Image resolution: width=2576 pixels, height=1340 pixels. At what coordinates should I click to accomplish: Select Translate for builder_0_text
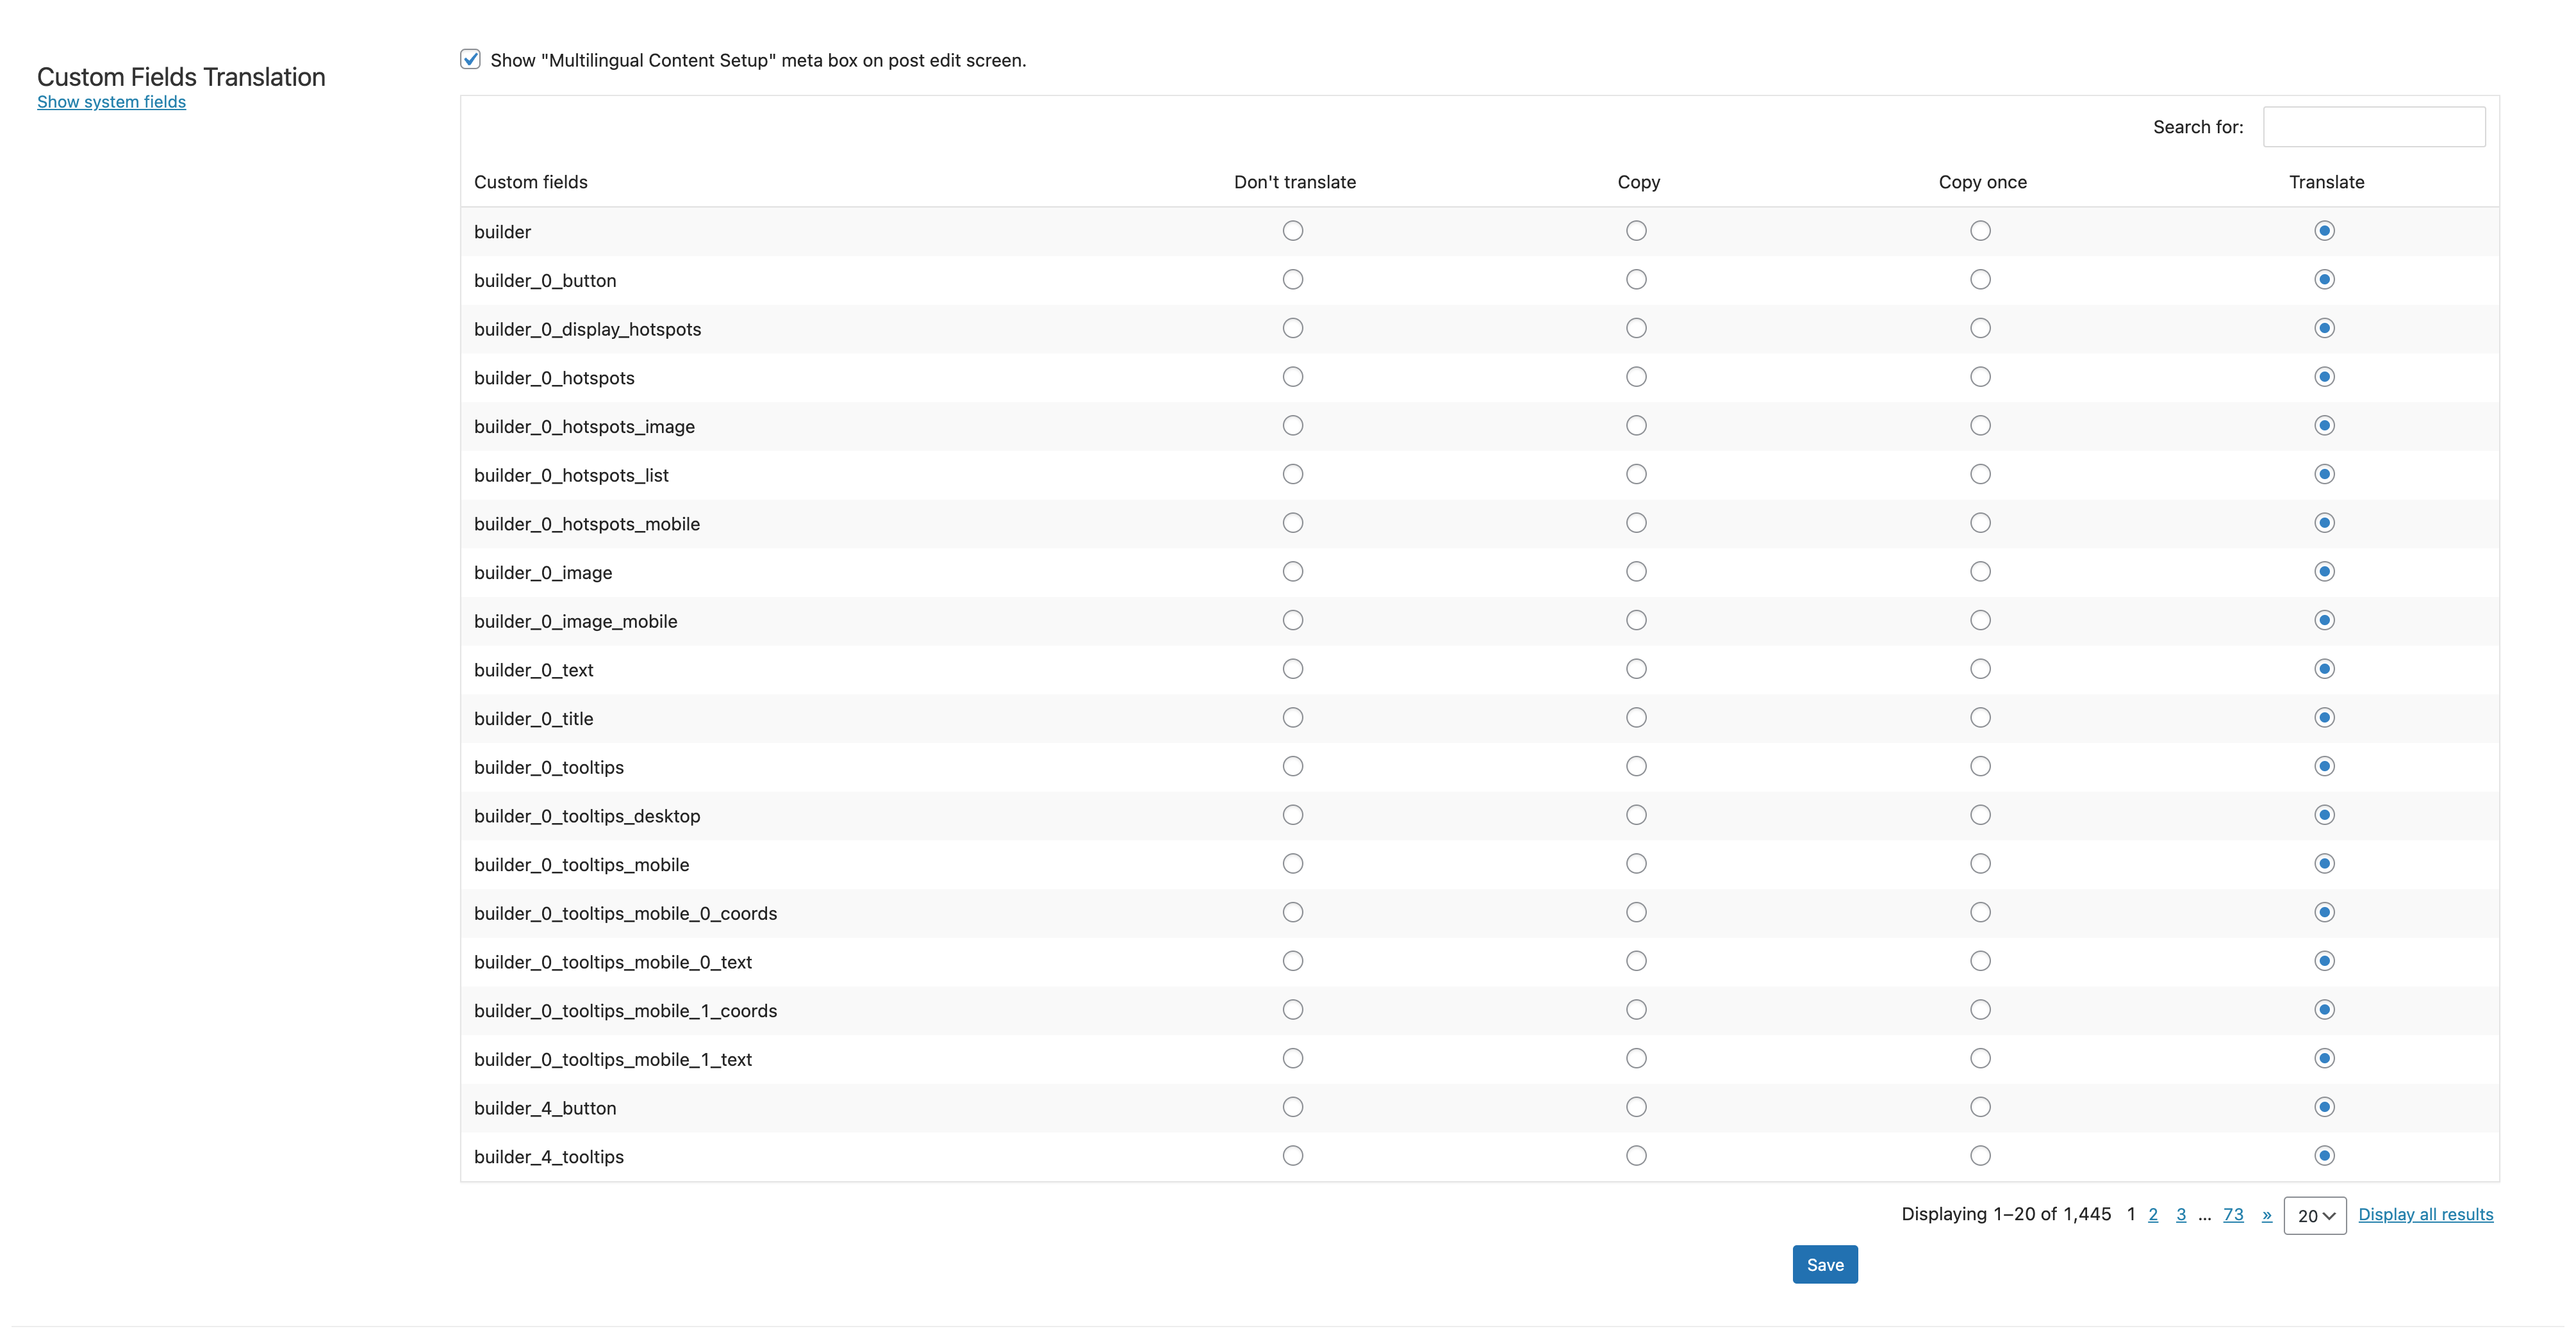click(2324, 669)
